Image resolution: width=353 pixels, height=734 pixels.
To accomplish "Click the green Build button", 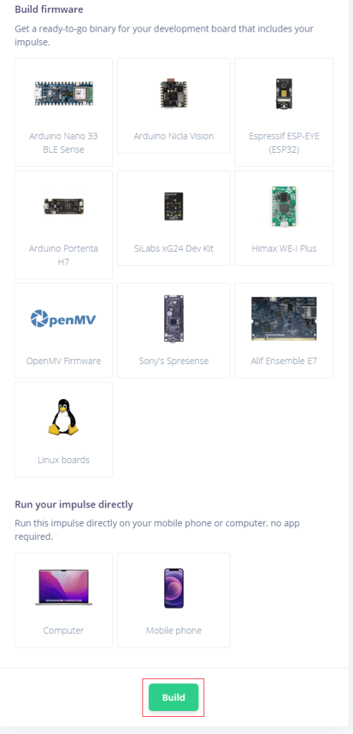I will coord(173,697).
